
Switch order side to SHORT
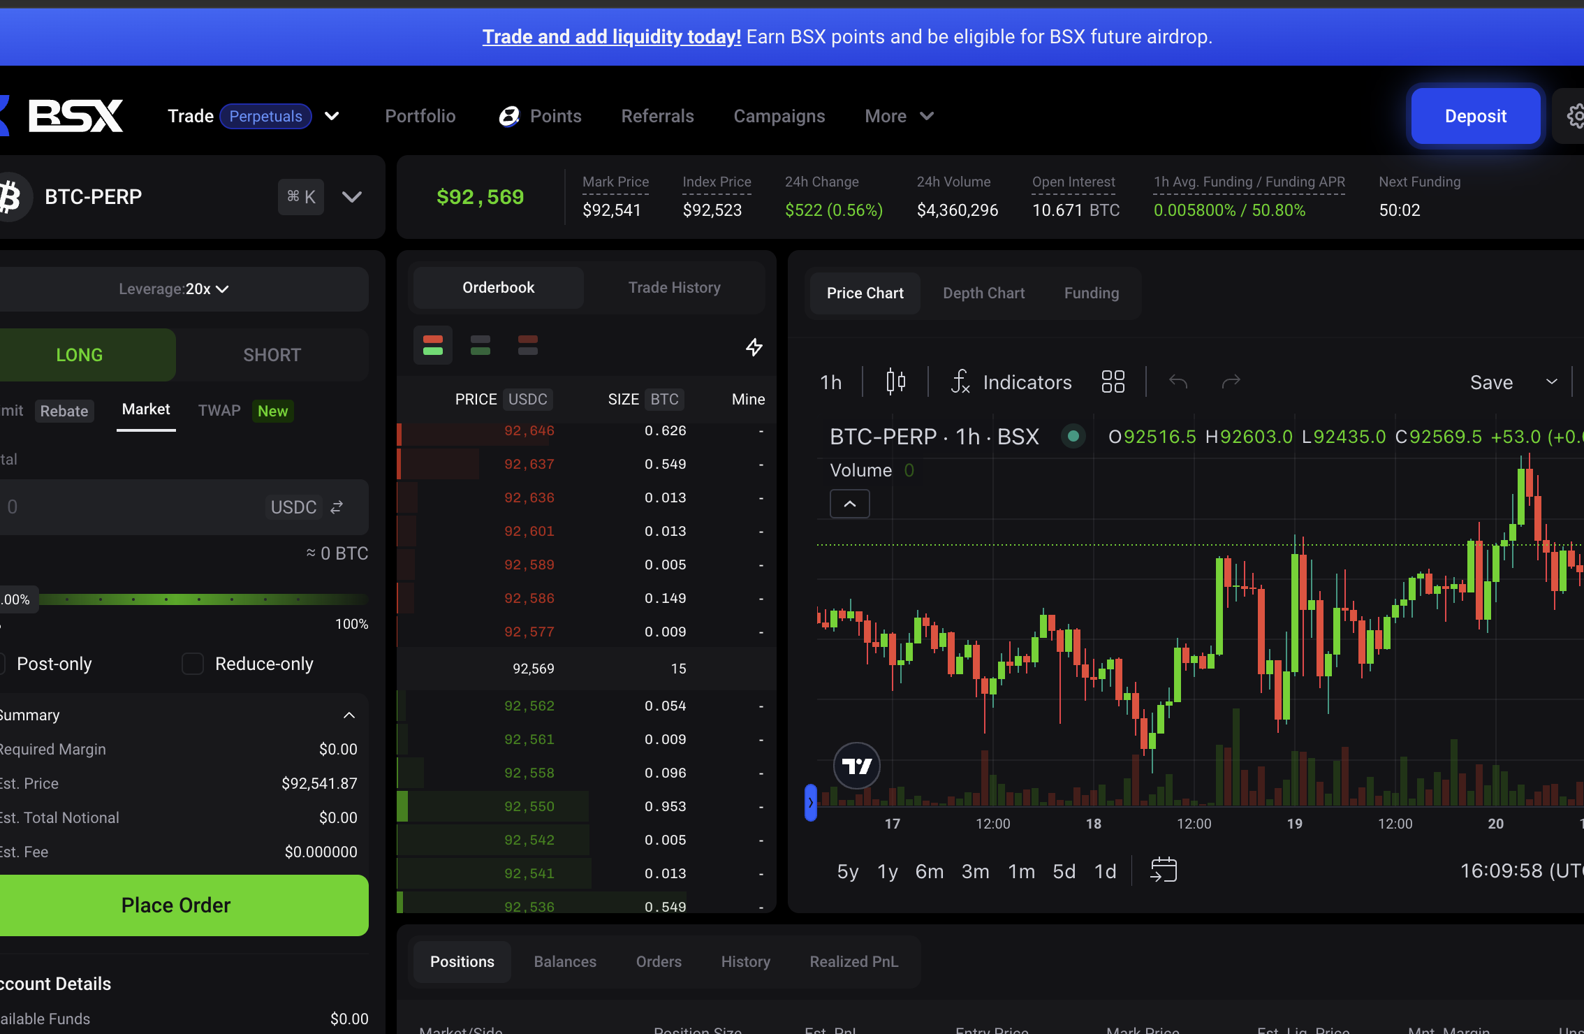click(x=272, y=355)
